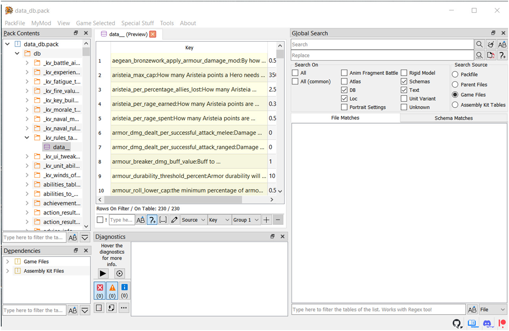
Task: Open diagnostics settings gear icon
Action: click(119, 273)
